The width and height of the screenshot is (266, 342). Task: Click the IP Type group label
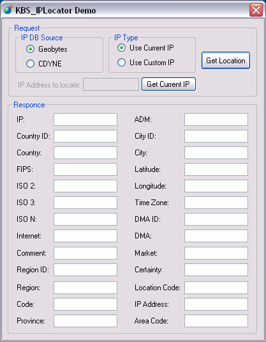pos(126,38)
